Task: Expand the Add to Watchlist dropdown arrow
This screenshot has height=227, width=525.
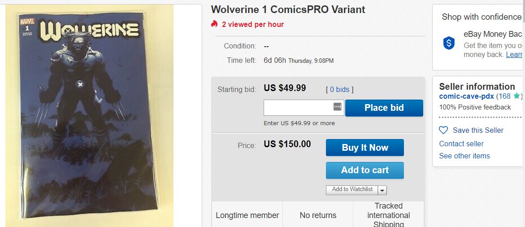Action: tap(382, 190)
